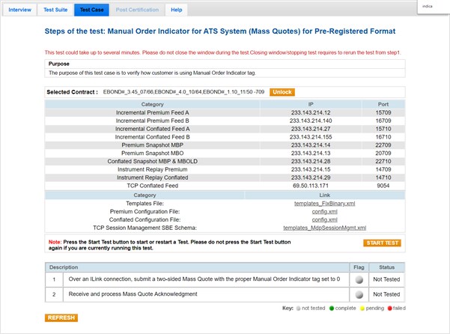Viewport: 450px width, 334px height.
Task: Click the flag indicator for step 2
Action: 359,295
